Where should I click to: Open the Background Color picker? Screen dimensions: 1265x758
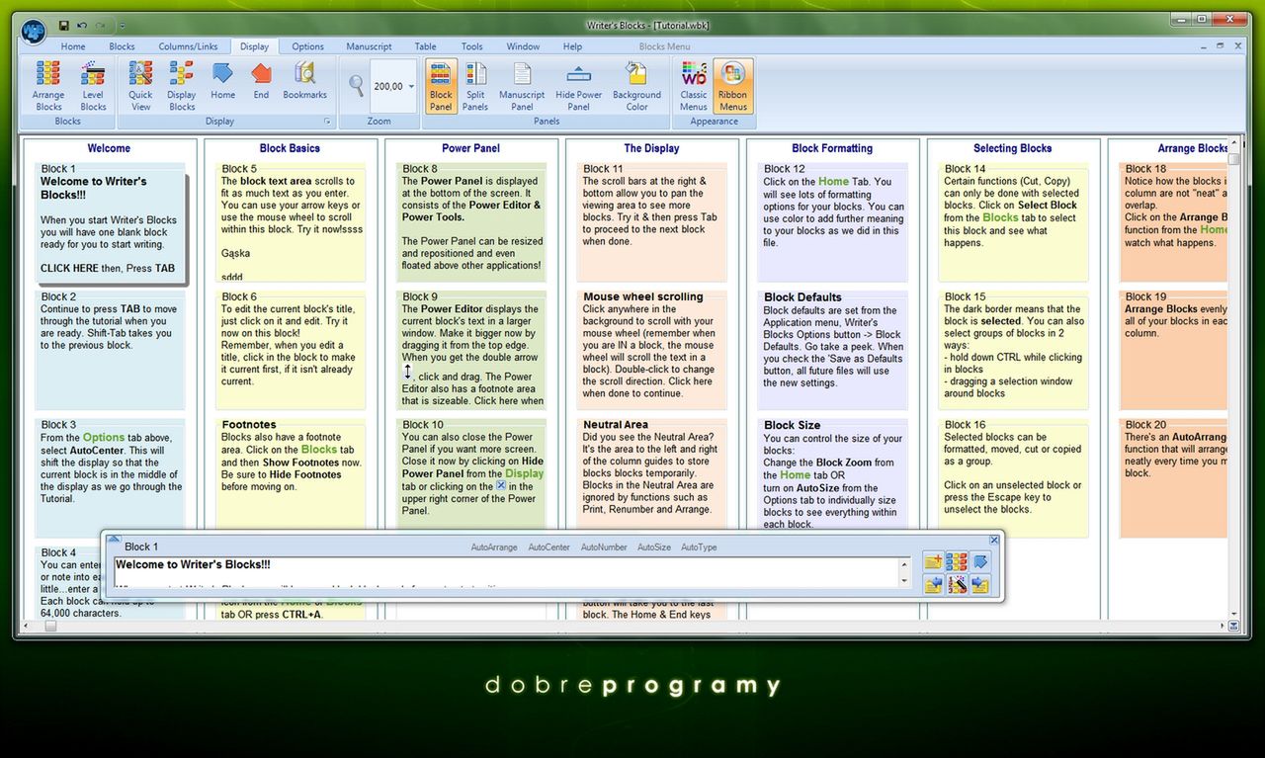(x=636, y=86)
